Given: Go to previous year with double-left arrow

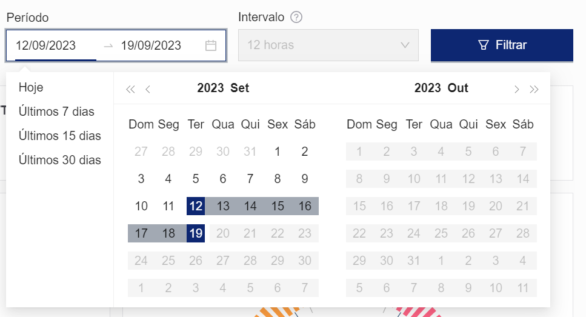Looking at the screenshot, I should click(130, 89).
